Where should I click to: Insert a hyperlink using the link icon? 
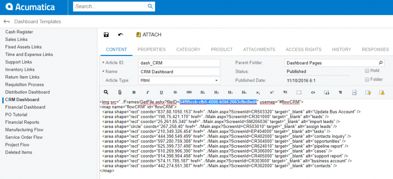coord(189,92)
